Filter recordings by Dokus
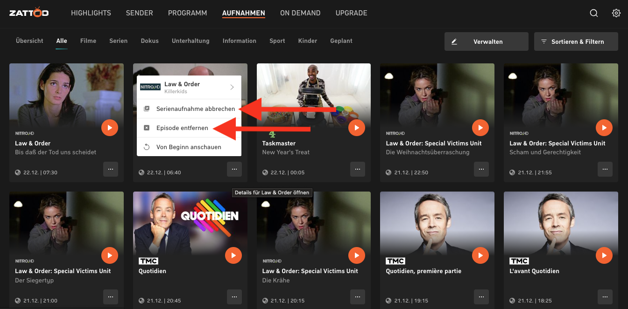Screen dimensions: 628x309 pos(150,41)
